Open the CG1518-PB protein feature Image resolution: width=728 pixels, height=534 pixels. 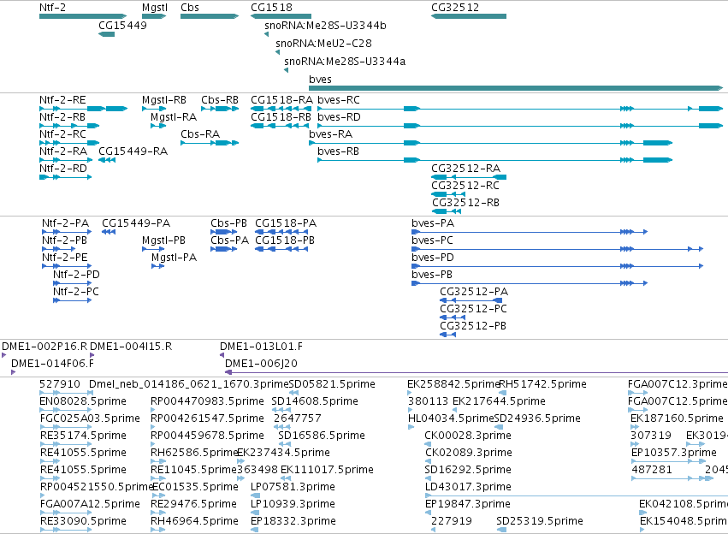coord(281,249)
